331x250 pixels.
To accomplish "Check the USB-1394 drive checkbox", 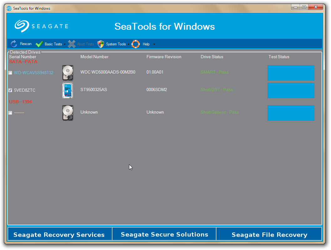I will click(x=10, y=112).
